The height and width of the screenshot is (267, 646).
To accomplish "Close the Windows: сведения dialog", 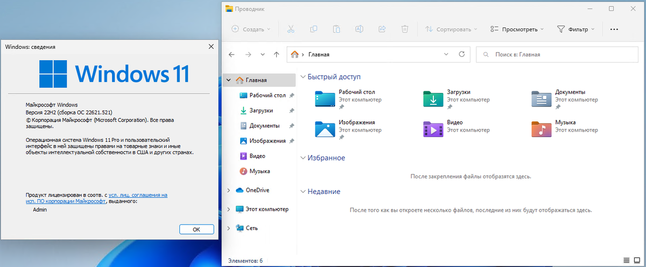I will click(211, 47).
